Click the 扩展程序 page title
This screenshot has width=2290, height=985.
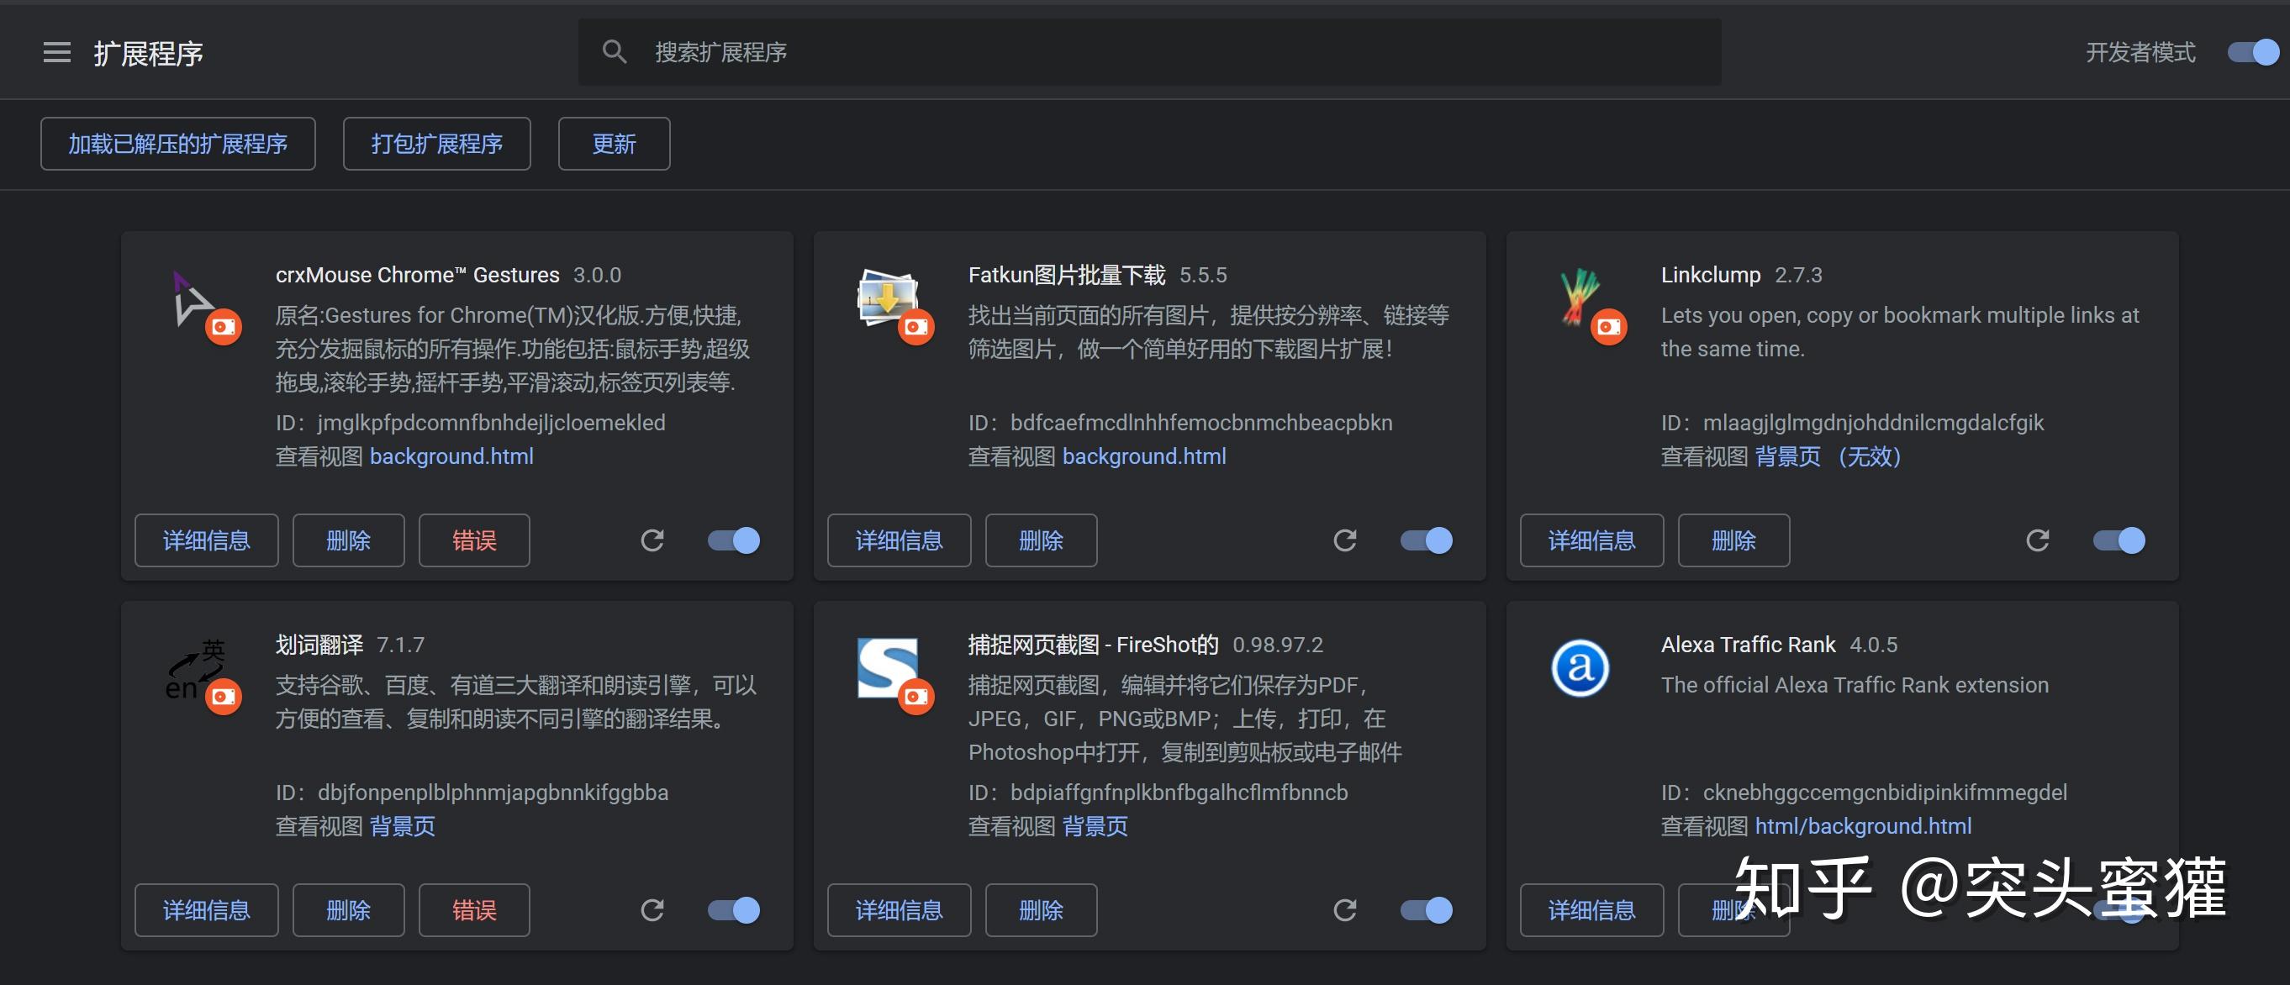coord(149,53)
